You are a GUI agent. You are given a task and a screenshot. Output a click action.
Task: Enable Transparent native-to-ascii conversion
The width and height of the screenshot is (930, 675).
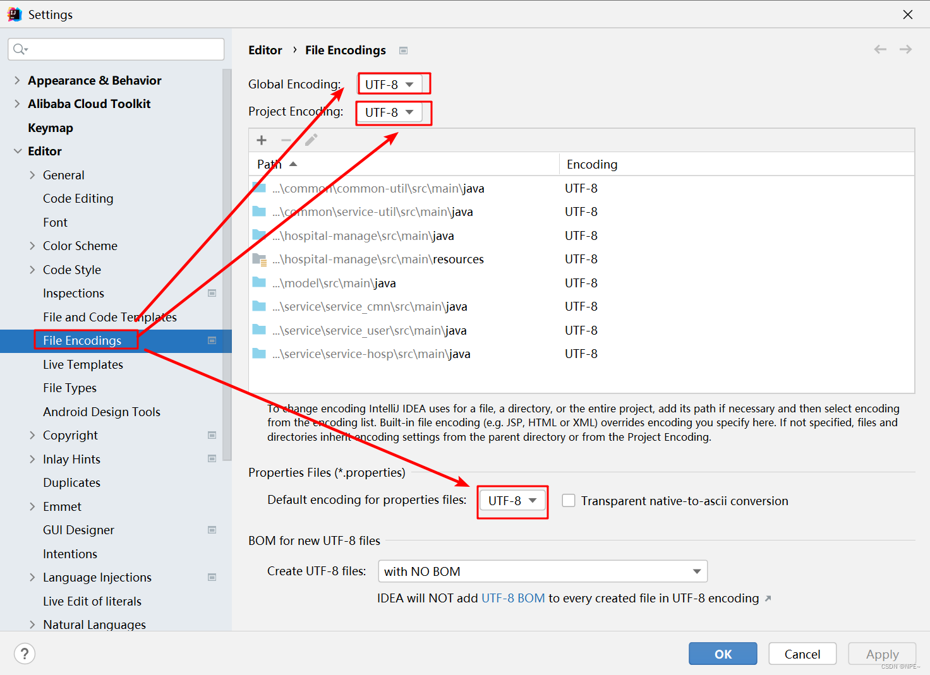click(568, 500)
